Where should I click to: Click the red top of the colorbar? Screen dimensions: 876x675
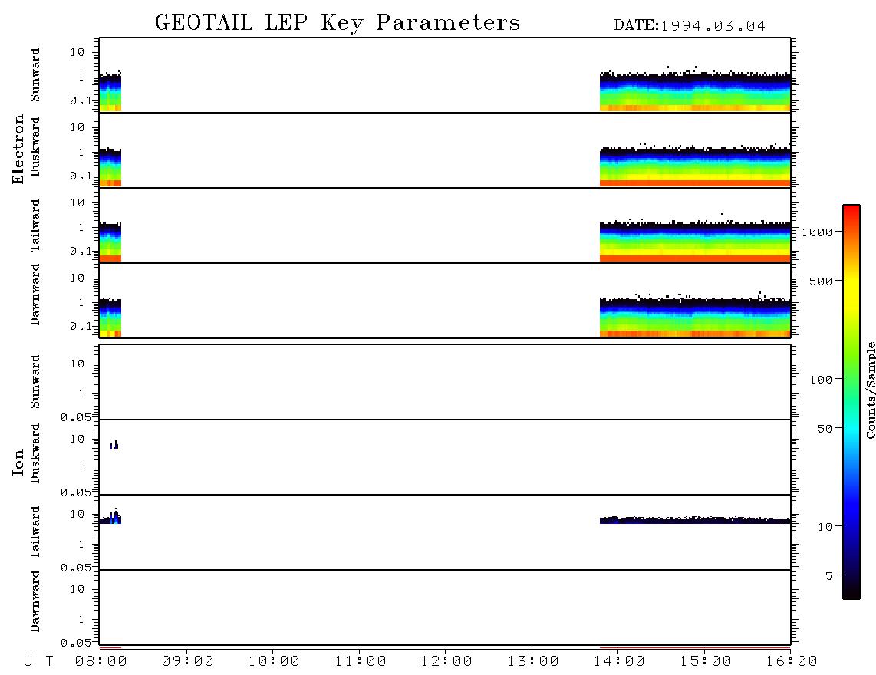[x=851, y=212]
